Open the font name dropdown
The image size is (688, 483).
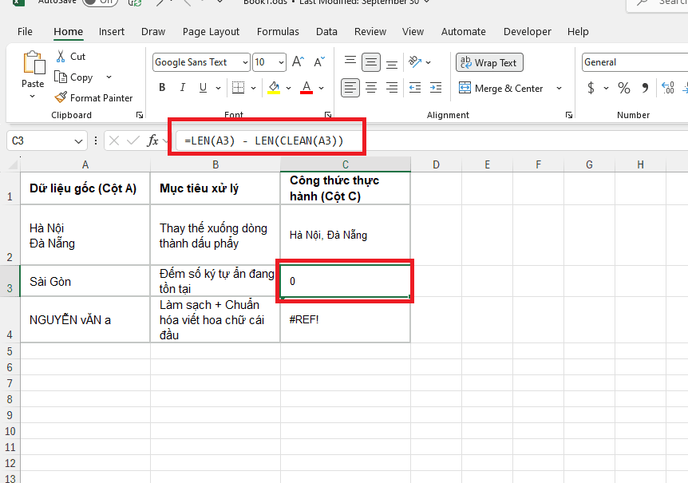245,62
